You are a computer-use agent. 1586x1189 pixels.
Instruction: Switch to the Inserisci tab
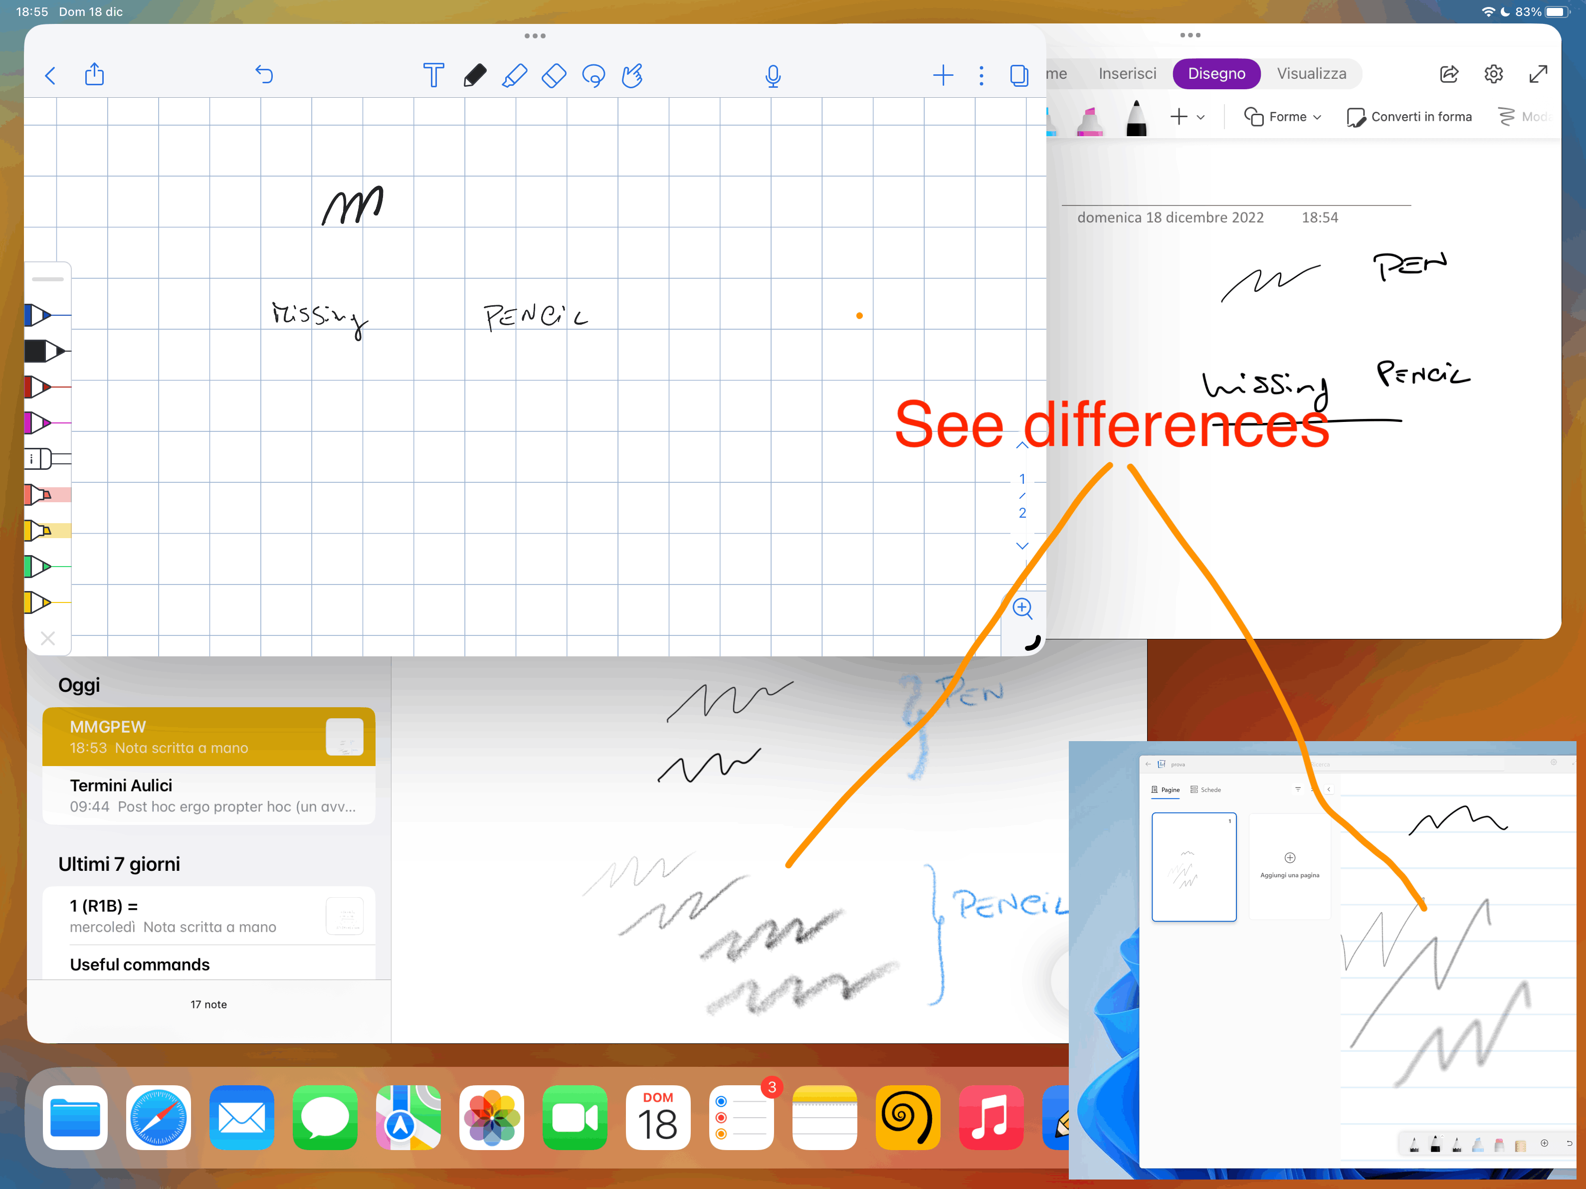[1127, 74]
